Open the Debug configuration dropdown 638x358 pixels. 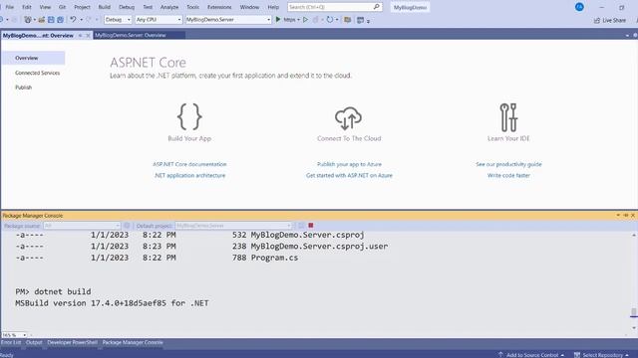click(118, 20)
